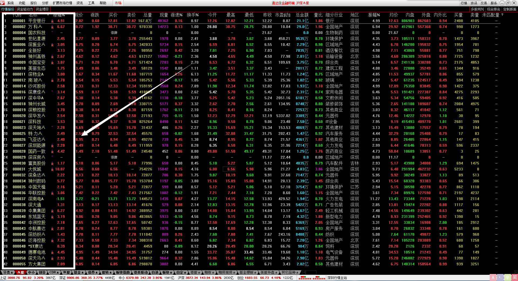Switch to the B股 tab
This screenshot has height=281, width=518.
click(x=67, y=272)
